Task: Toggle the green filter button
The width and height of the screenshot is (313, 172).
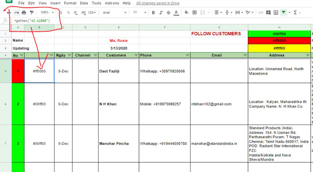Action: coord(283,12)
